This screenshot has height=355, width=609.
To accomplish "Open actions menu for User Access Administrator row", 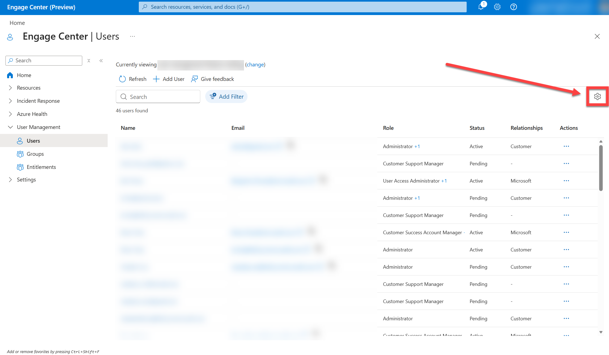I will click(566, 181).
